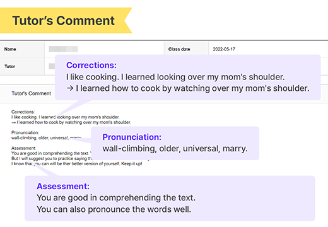Select 'You can also pronounce the words well'

click(114, 209)
